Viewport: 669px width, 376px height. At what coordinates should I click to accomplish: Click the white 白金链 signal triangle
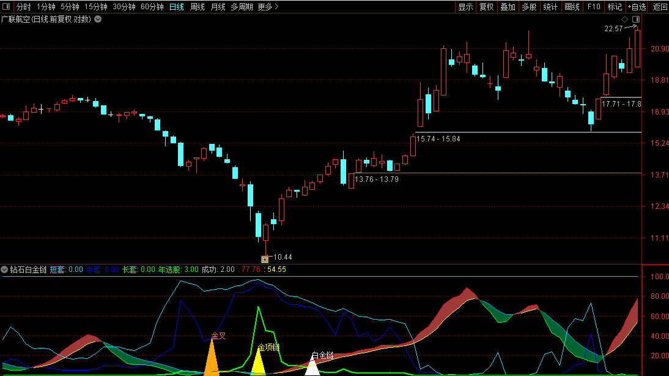312,367
